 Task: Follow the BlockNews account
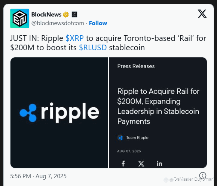click(98, 23)
